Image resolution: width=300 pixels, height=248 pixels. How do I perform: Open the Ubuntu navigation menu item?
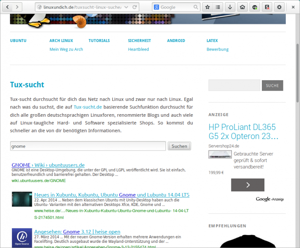18,41
